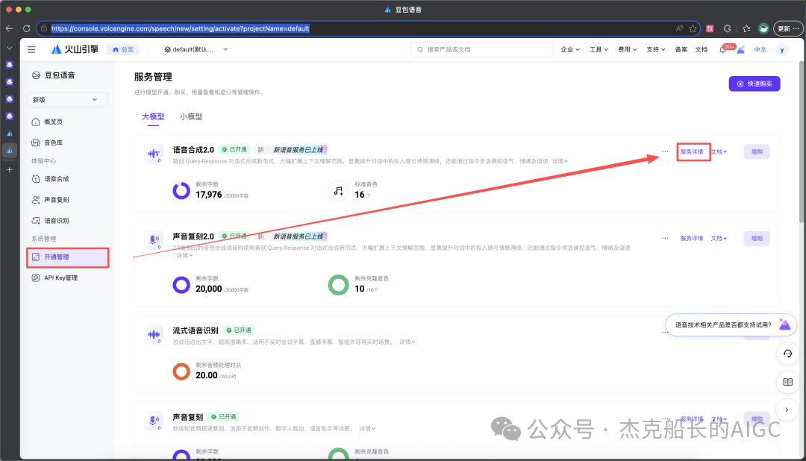
Task: Click the 豆包语音 product icon in the sidebar
Action: pyautogui.click(x=36, y=75)
